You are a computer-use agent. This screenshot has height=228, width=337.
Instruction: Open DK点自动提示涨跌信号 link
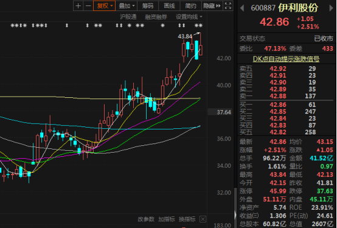[286, 58]
